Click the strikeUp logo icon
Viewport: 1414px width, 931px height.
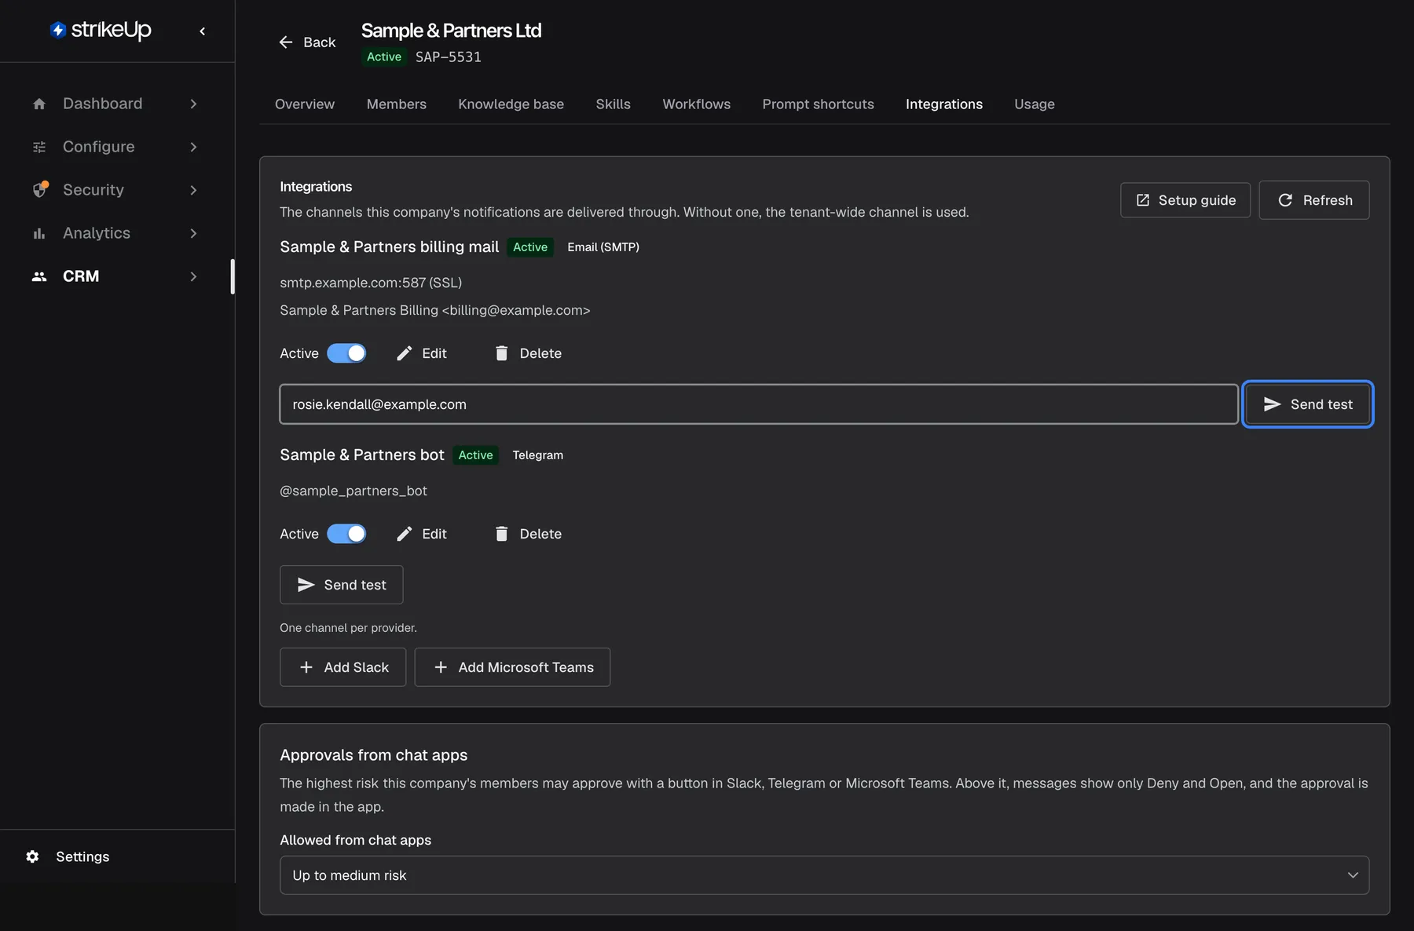[x=58, y=30]
